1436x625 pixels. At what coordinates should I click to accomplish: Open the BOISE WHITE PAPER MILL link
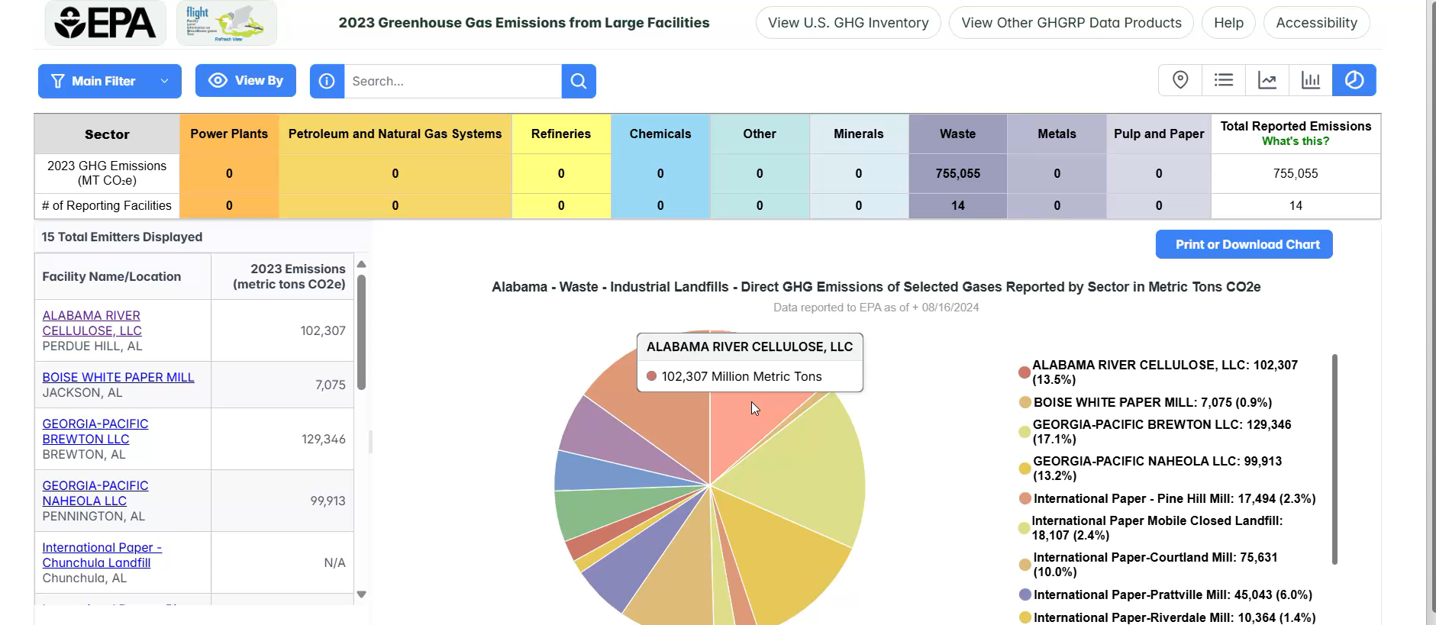118,377
